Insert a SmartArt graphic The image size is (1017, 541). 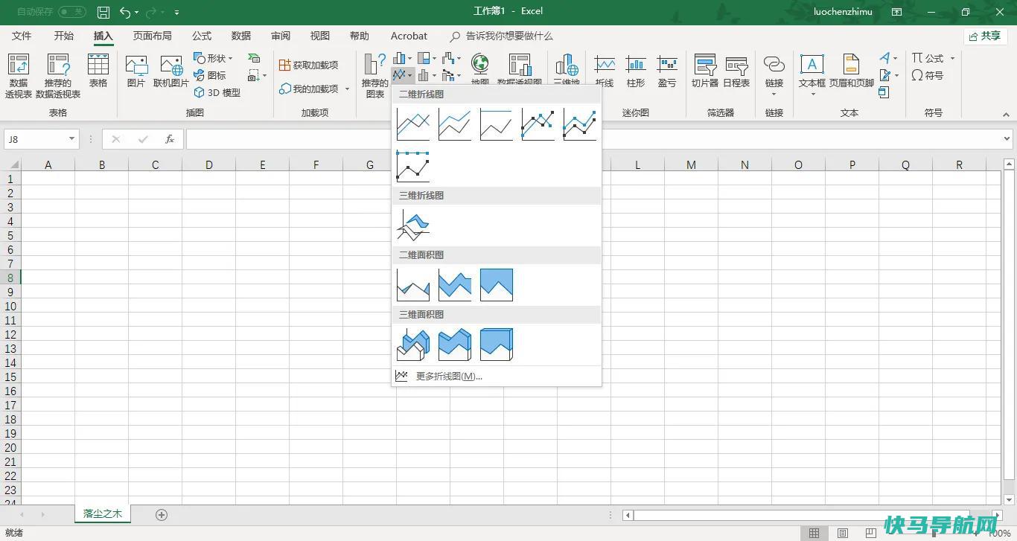click(x=254, y=58)
